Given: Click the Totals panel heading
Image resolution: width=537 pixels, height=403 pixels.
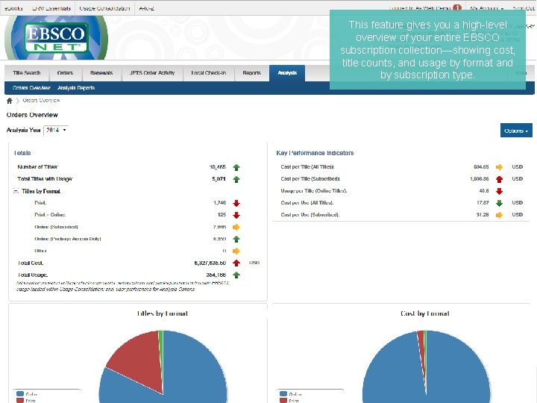Looking at the screenshot, I should click(x=22, y=153).
